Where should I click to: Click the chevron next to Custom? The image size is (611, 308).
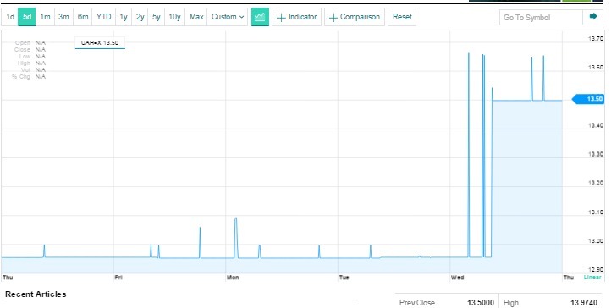coord(241,17)
